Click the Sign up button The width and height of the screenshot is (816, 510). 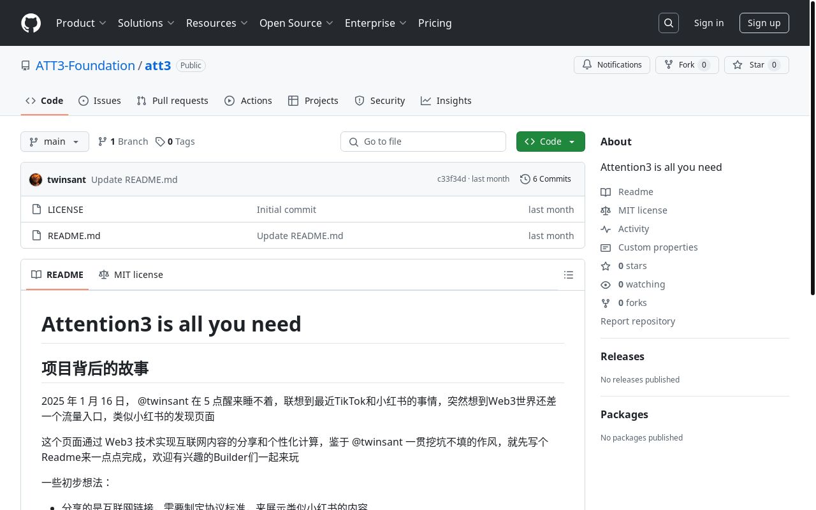[x=764, y=23]
